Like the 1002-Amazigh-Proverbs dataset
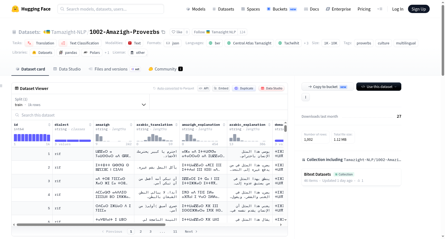 click(177, 32)
